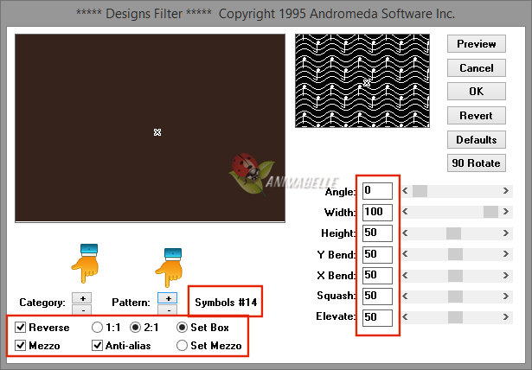Click into the X Bend value field
The width and height of the screenshot is (532, 370).
[x=377, y=276]
